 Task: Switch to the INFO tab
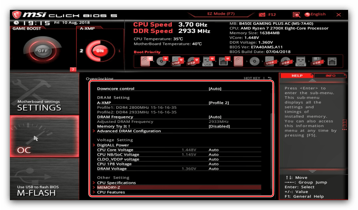point(330,76)
